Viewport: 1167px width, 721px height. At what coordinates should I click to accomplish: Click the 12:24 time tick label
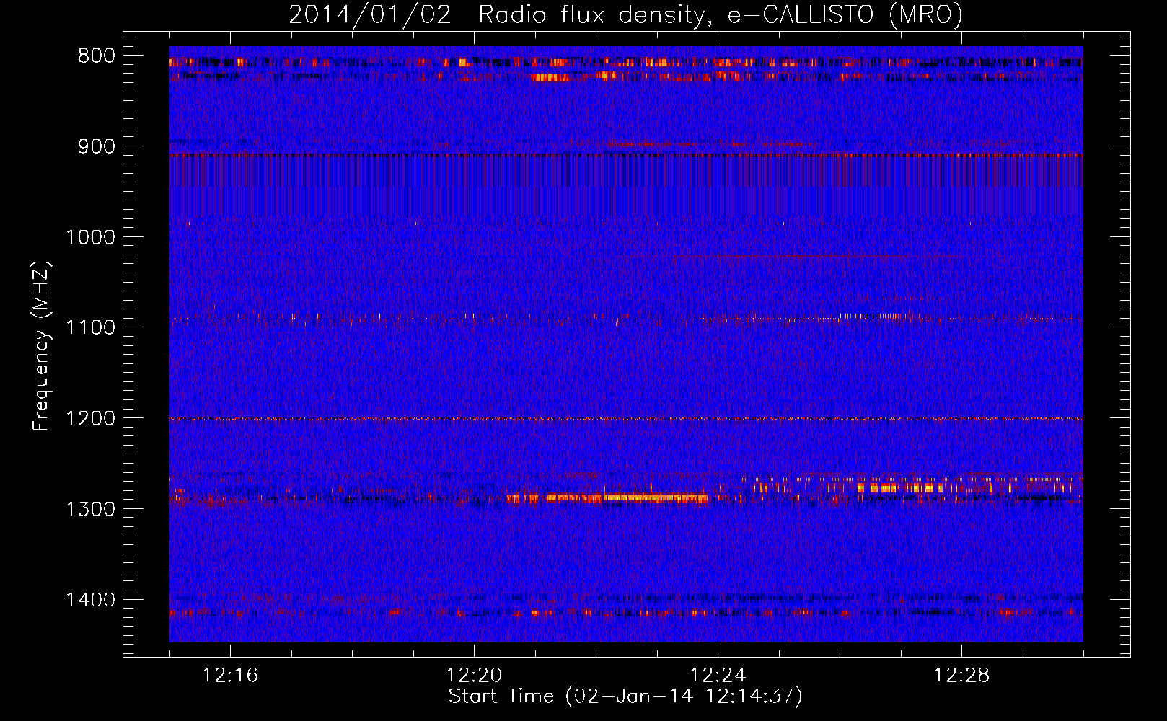click(x=718, y=676)
